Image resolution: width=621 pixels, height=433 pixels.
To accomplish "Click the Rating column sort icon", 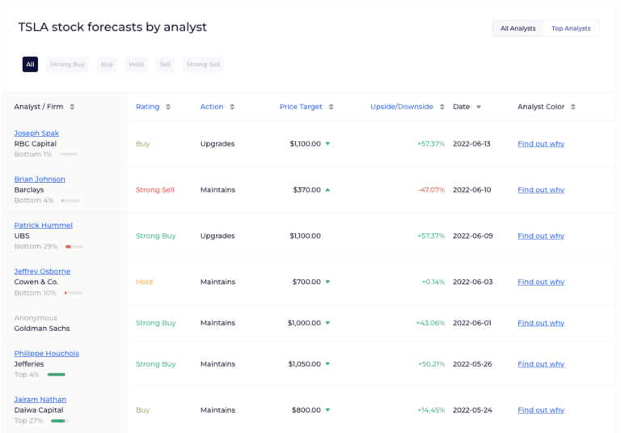I will click(167, 107).
